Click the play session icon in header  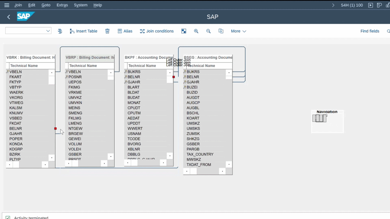tap(370, 5)
